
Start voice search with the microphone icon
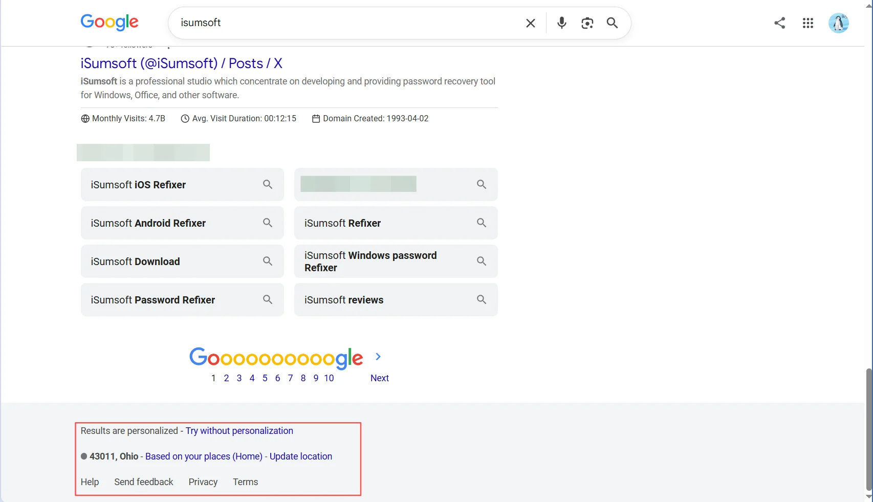coord(562,23)
